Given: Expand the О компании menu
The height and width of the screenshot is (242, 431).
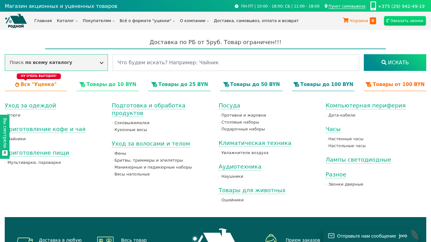Looking at the screenshot, I should (x=194, y=21).
